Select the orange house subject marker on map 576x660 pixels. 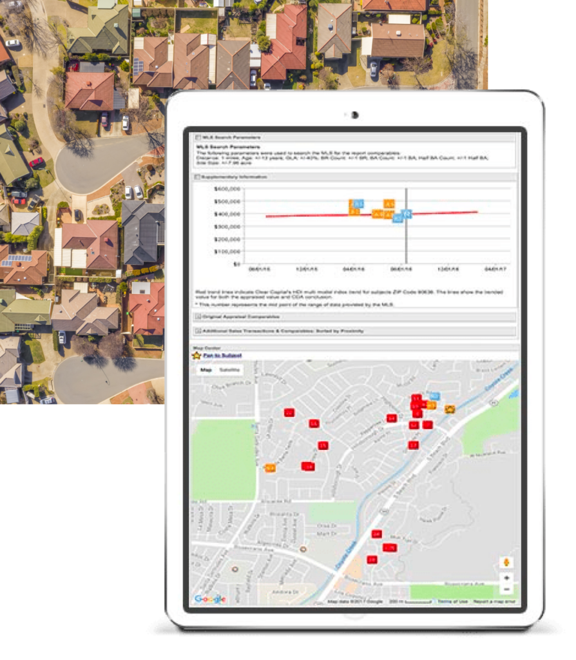(450, 408)
